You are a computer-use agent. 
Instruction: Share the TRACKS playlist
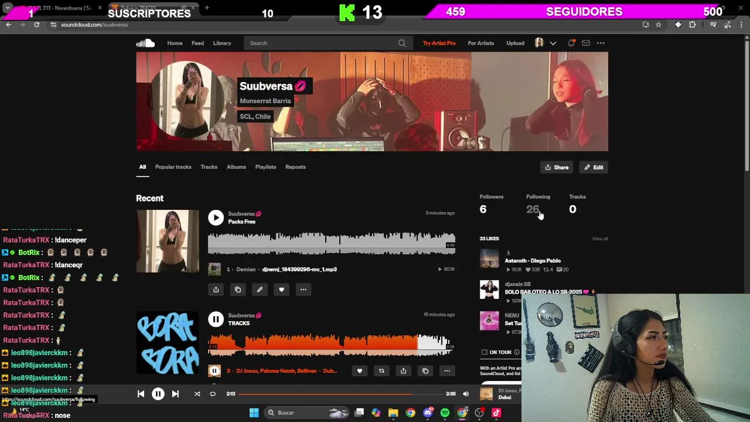tap(403, 370)
